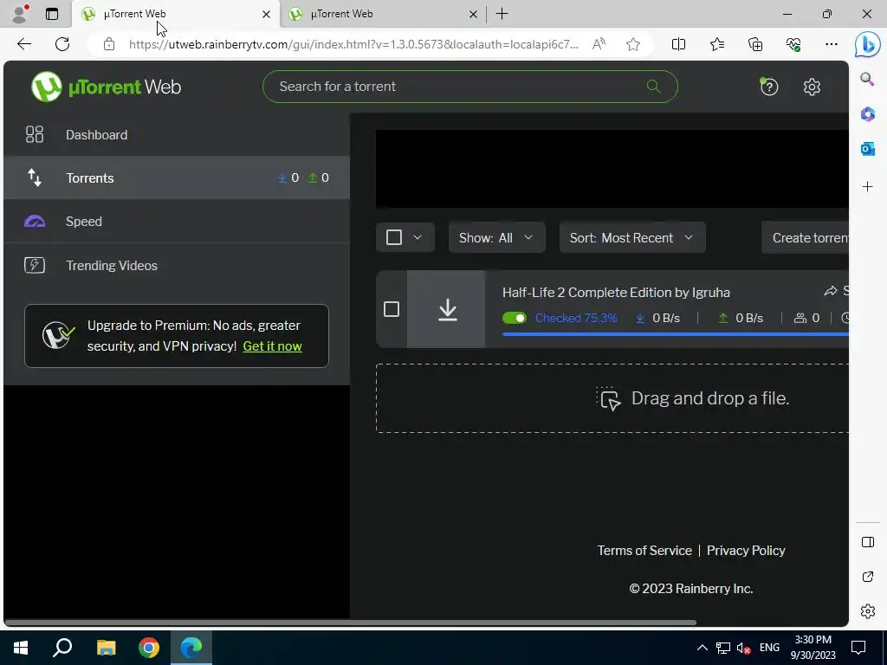Open tab actions menu icon

click(x=51, y=14)
